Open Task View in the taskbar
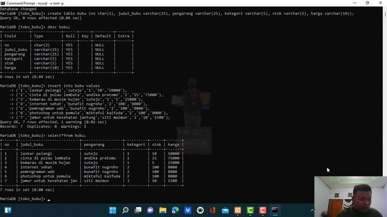 tap(138, 210)
